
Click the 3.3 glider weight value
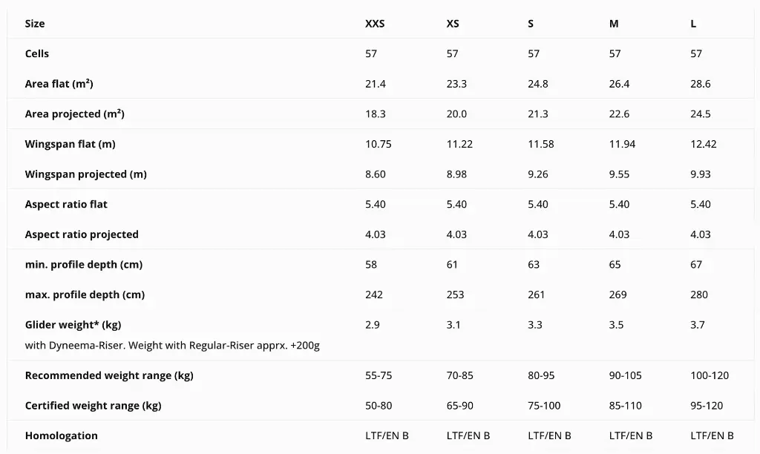tap(535, 325)
